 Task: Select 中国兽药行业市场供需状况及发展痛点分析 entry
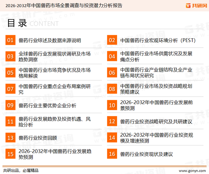pos(156,57)
